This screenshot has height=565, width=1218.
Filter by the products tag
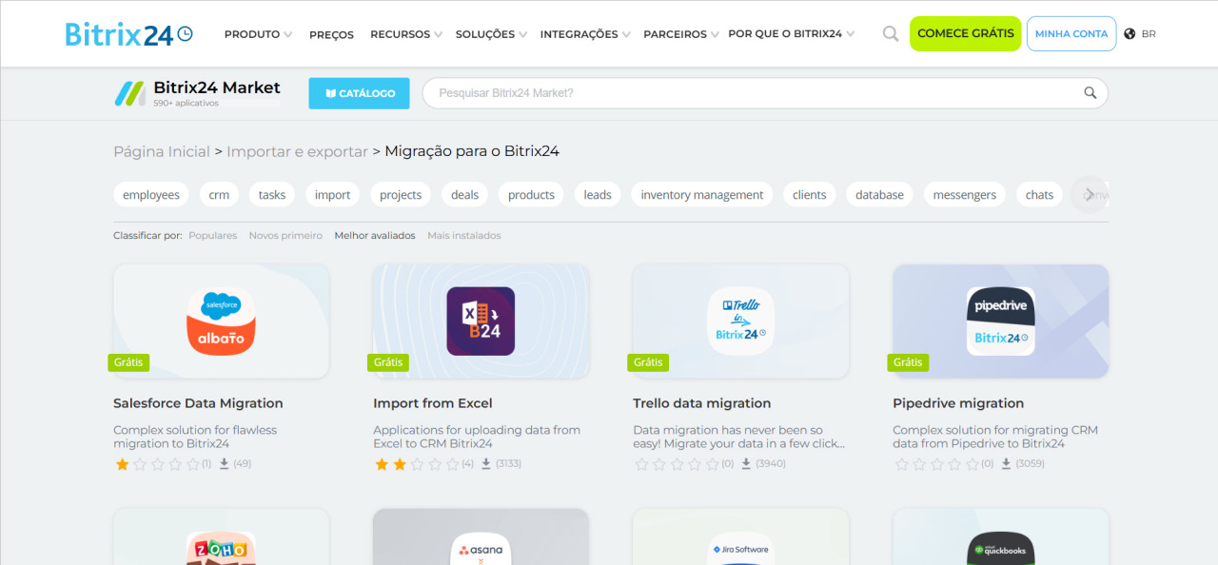pos(531,195)
